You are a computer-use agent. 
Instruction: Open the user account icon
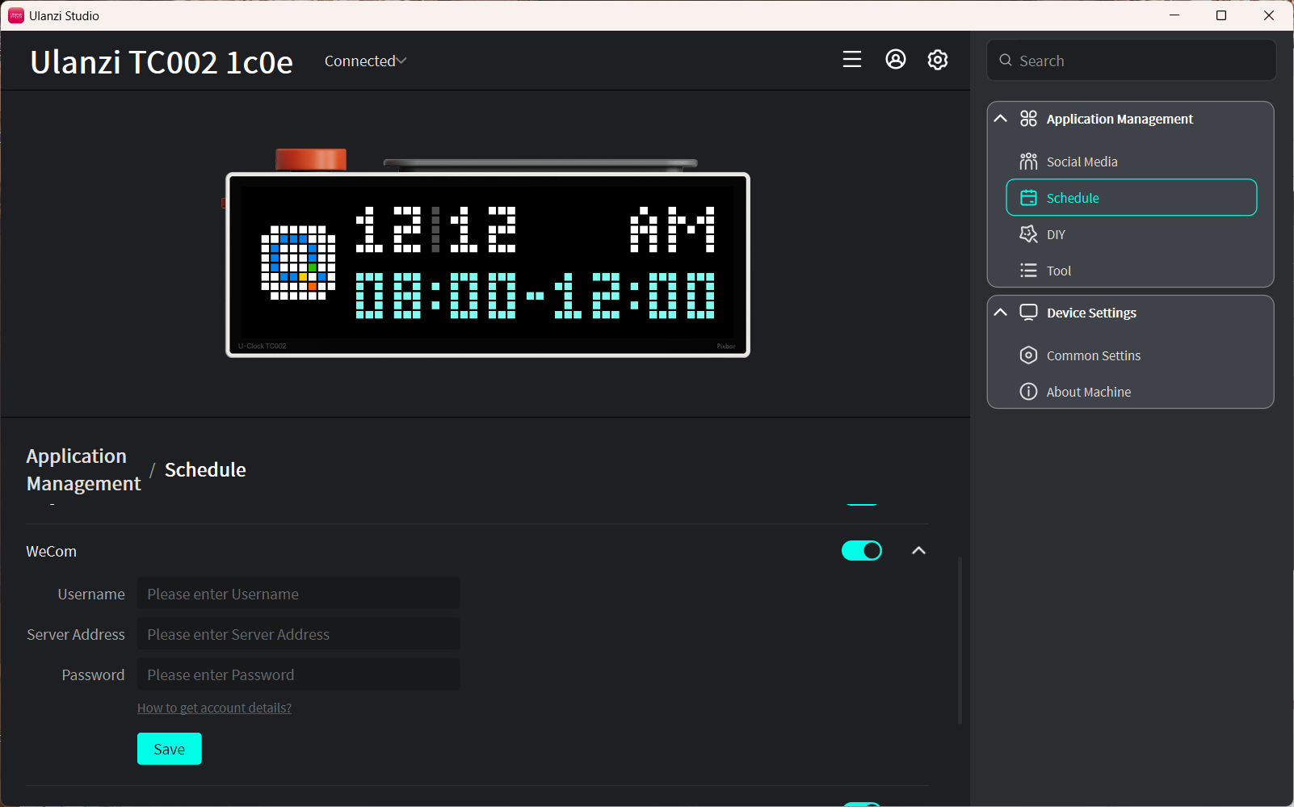[896, 60]
